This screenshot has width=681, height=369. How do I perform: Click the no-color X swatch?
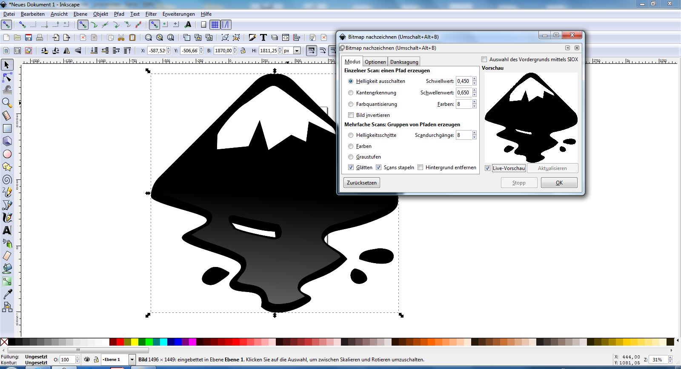(4, 342)
